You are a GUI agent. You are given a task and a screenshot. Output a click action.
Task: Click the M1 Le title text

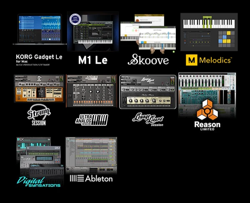(x=93, y=60)
